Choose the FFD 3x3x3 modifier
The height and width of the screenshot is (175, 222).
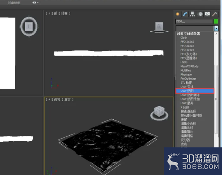[187, 46]
